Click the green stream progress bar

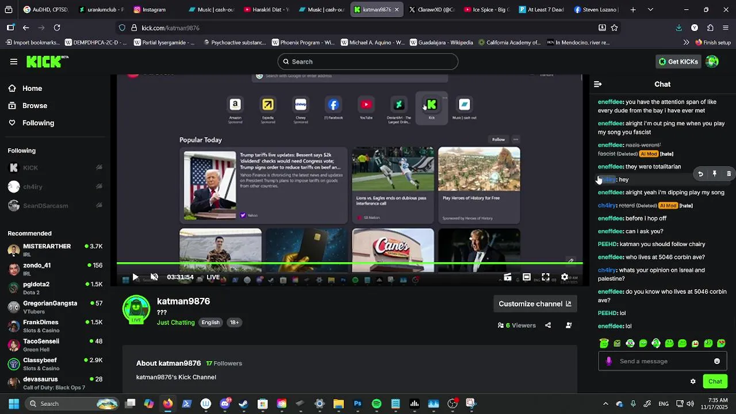pos(350,263)
